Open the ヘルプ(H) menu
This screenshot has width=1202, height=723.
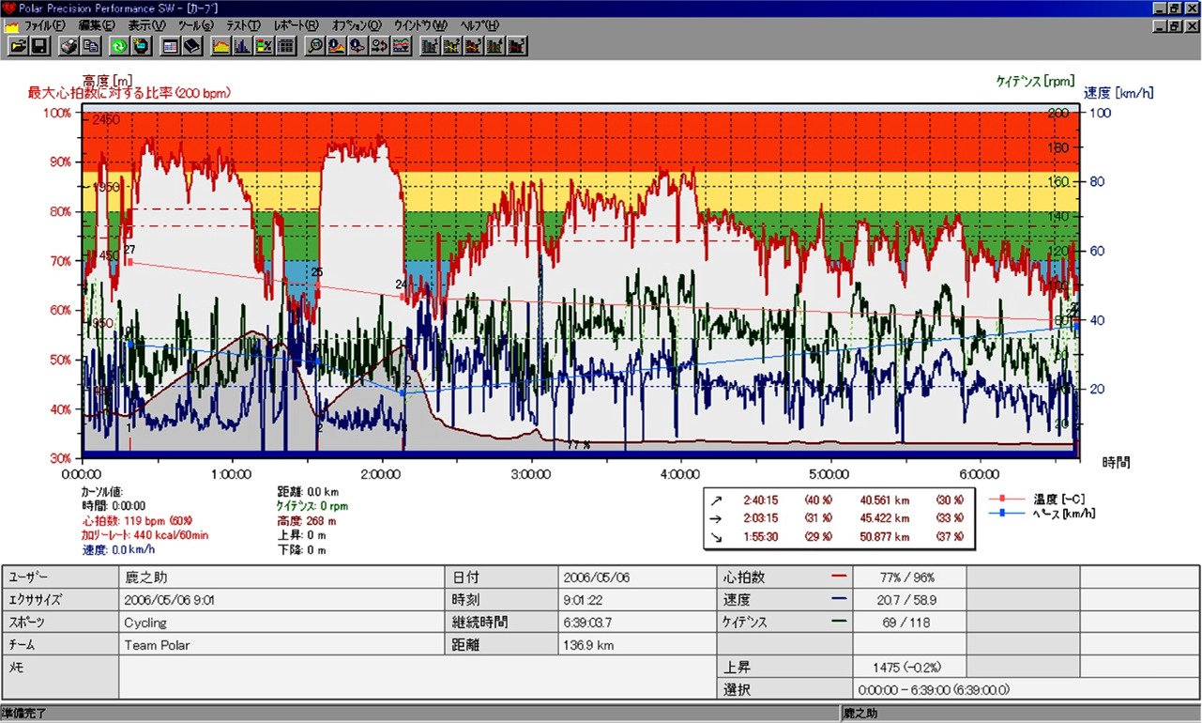click(x=479, y=25)
